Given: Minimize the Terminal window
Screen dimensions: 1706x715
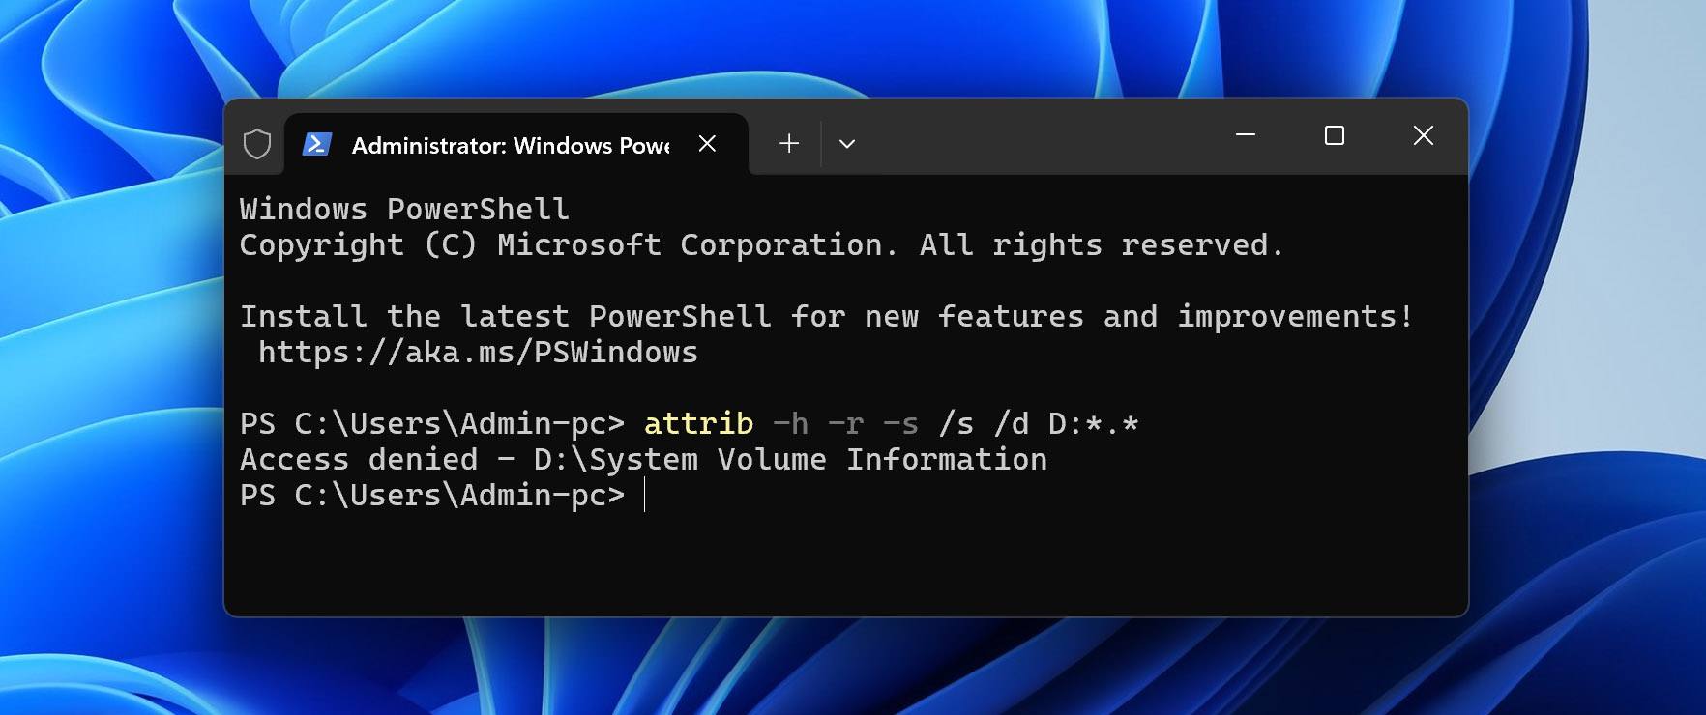Looking at the screenshot, I should tap(1246, 135).
